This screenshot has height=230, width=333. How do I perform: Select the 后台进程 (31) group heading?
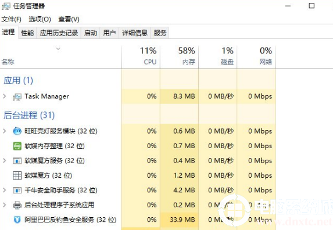[29, 115]
